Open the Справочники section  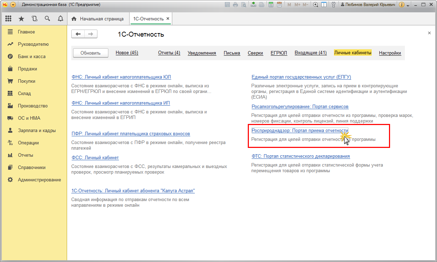34,167
